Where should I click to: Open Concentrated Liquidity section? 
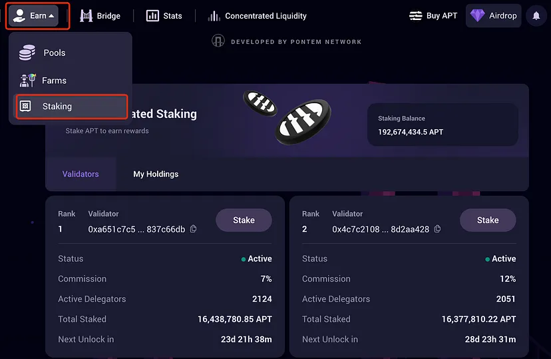point(258,16)
